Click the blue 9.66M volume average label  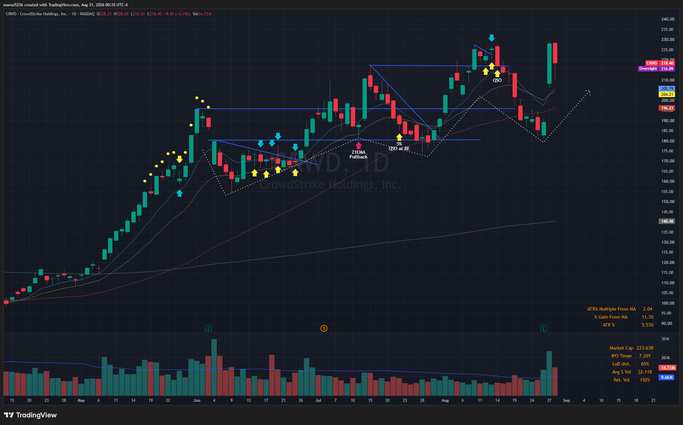(667, 377)
